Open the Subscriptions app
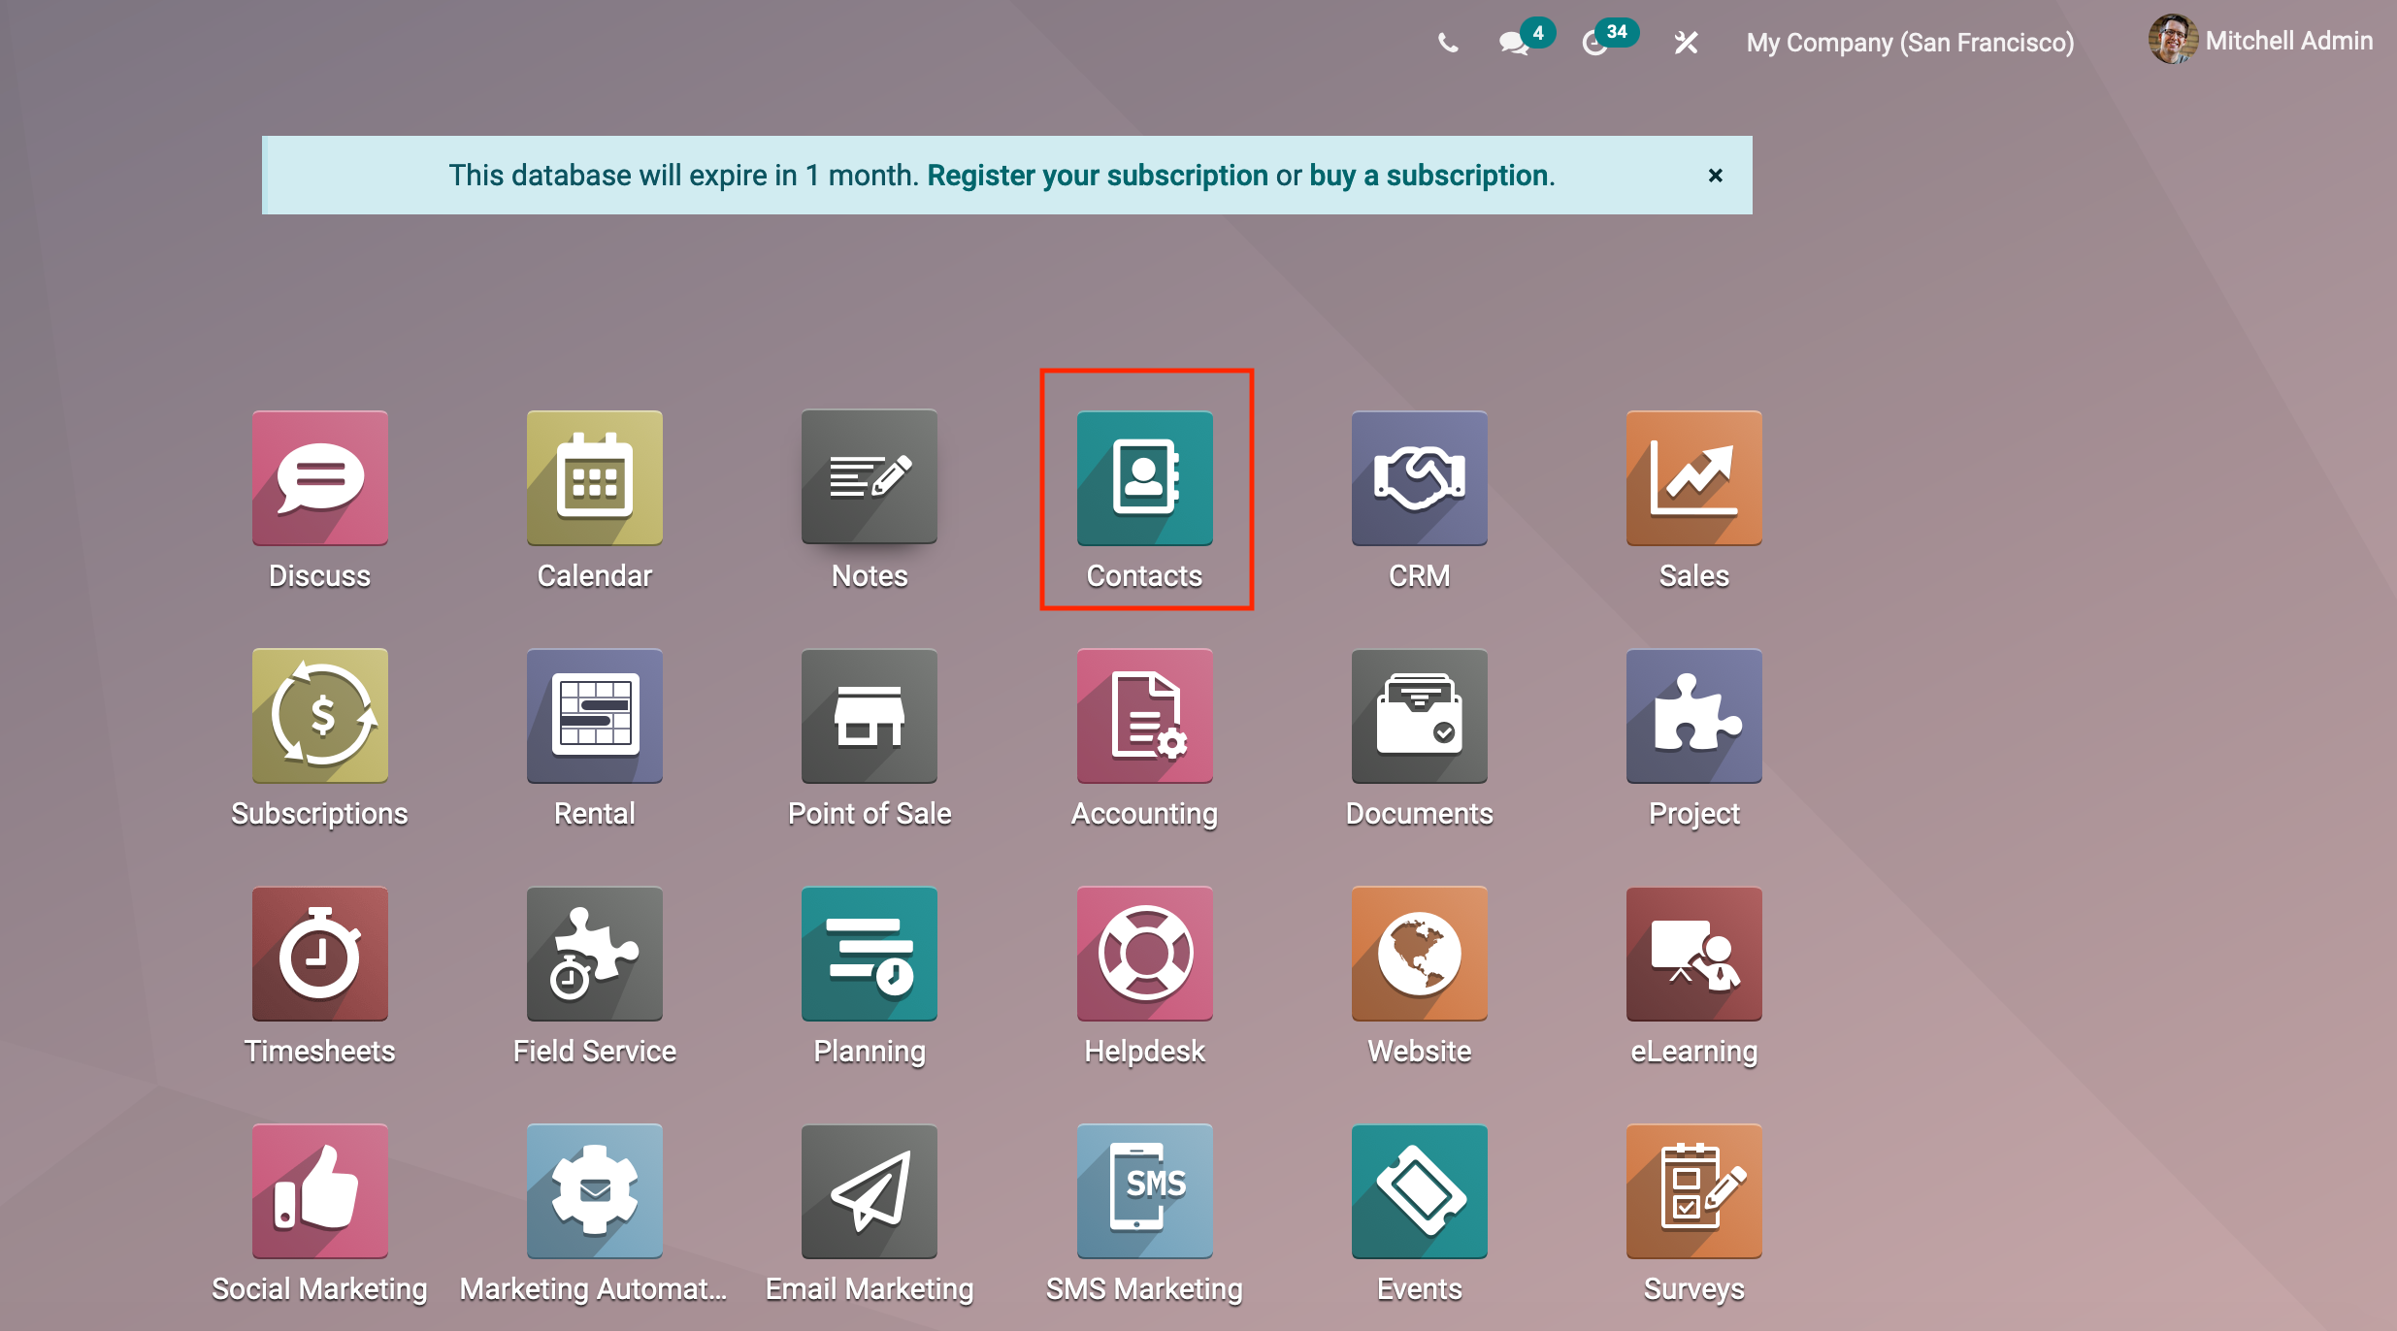Viewport: 2397px width, 1331px height. 319,716
